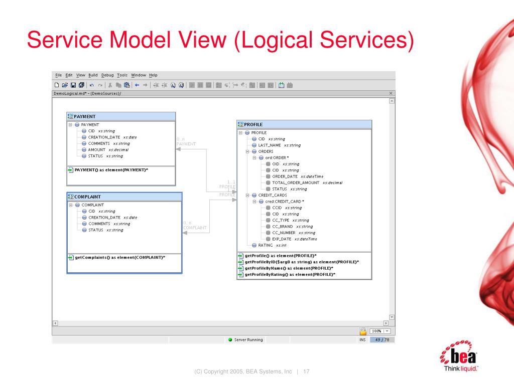Click the green Server Running status dot

(230, 340)
